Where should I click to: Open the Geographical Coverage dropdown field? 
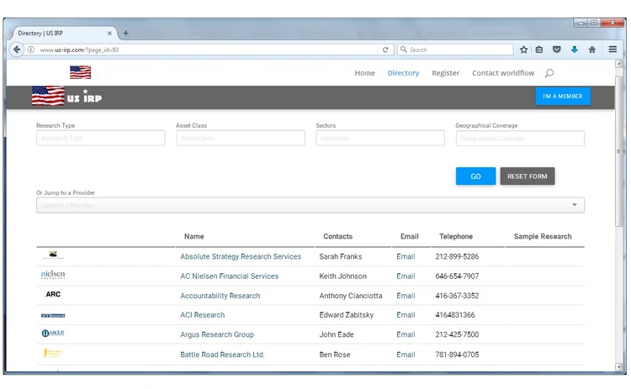520,139
